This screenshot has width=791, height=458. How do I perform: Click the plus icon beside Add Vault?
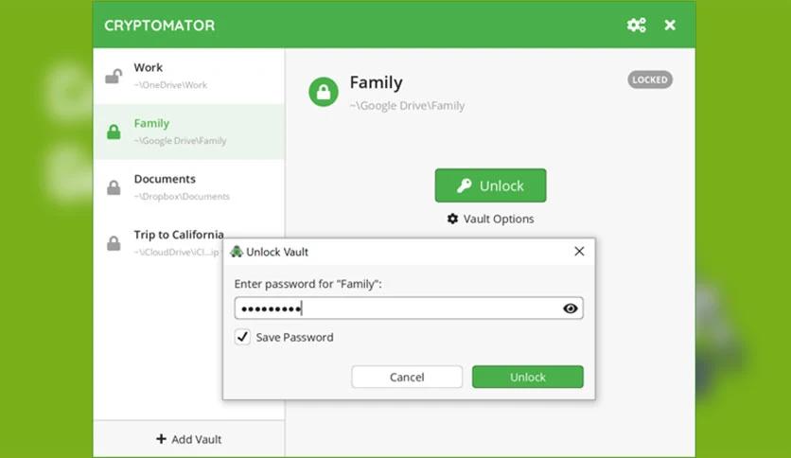pos(161,439)
